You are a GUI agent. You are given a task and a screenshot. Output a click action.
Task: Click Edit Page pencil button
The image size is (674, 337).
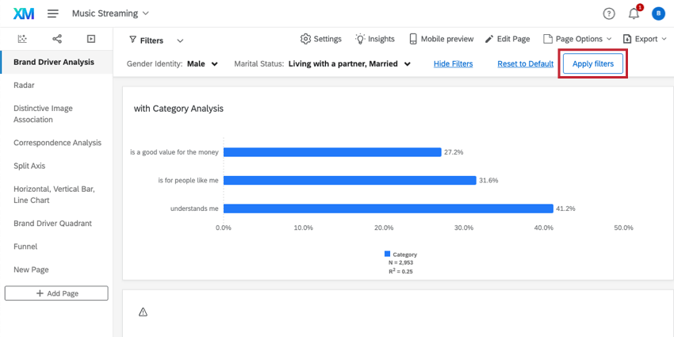507,39
